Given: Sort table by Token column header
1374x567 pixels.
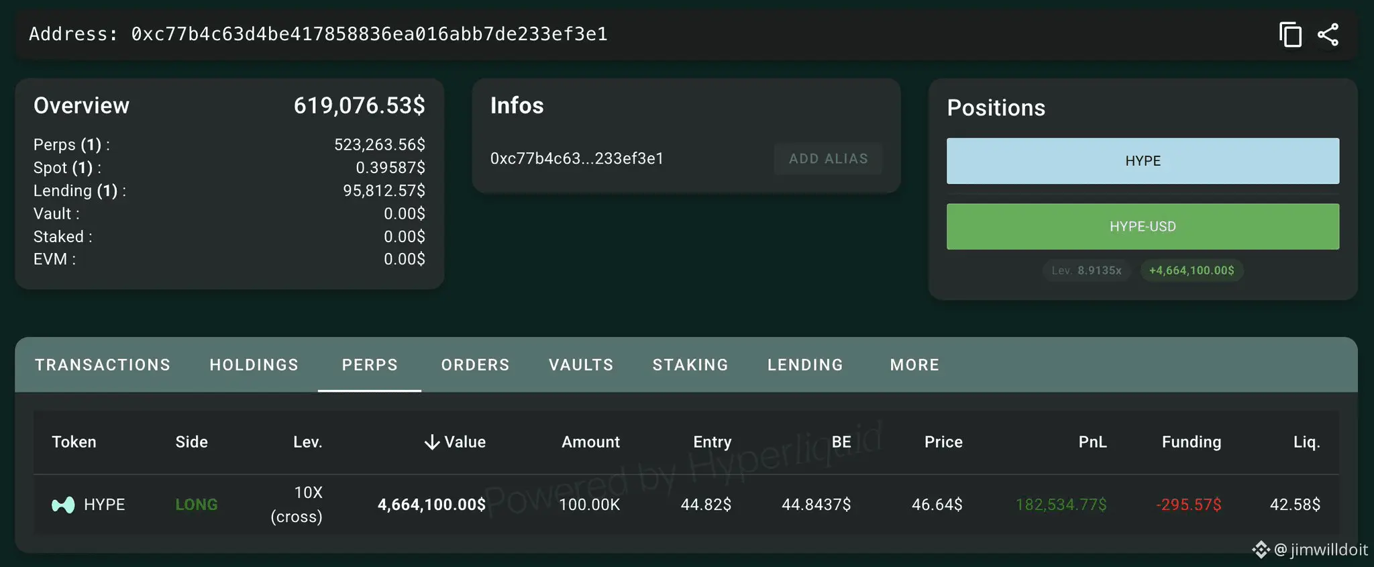Looking at the screenshot, I should point(74,442).
